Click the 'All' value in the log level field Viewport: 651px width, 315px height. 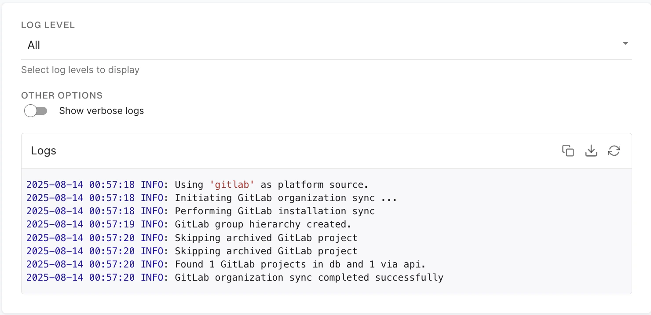click(34, 44)
